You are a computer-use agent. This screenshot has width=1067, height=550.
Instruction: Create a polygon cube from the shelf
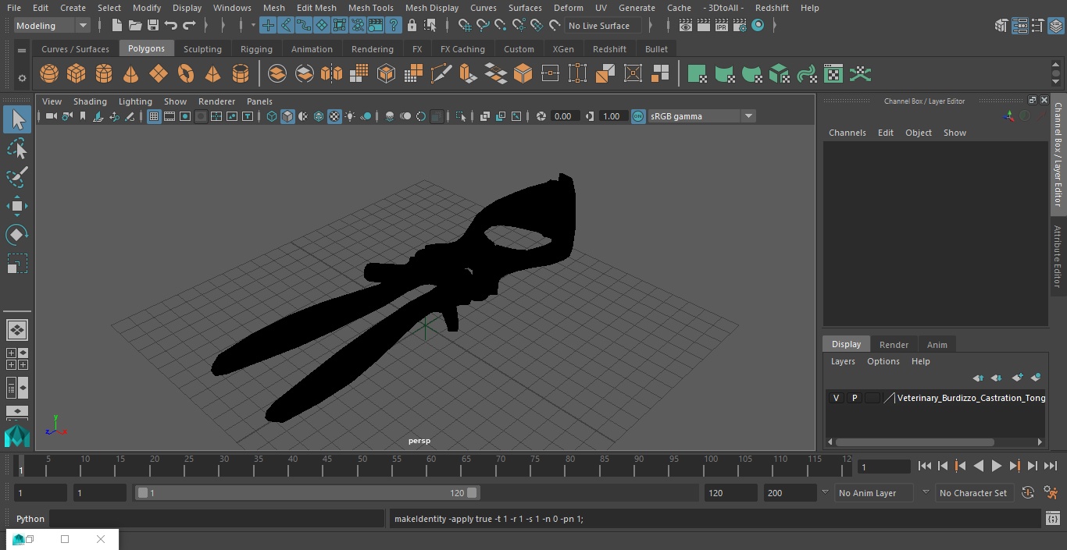77,74
